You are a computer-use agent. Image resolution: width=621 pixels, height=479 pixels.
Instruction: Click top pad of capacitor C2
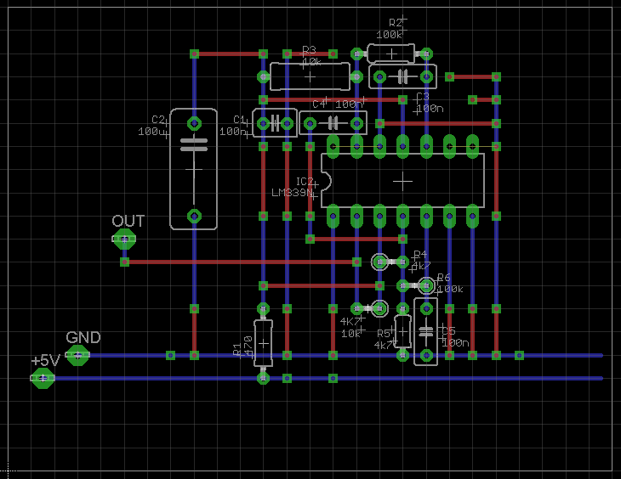[194, 122]
